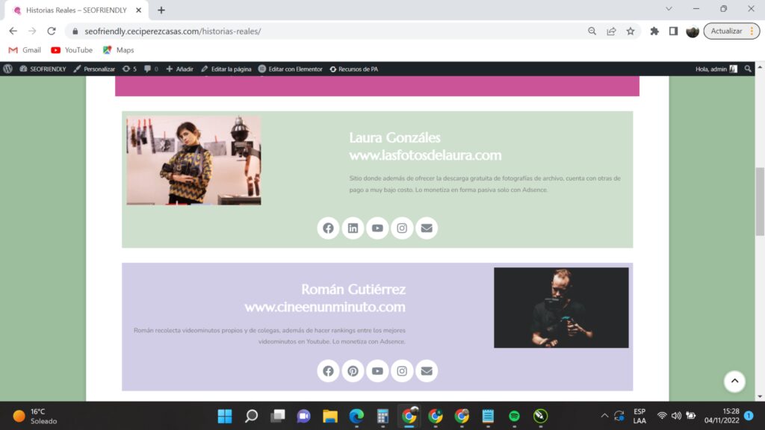
Task: Click Facebook icon under Laura Gonzáles
Action: tap(328, 228)
